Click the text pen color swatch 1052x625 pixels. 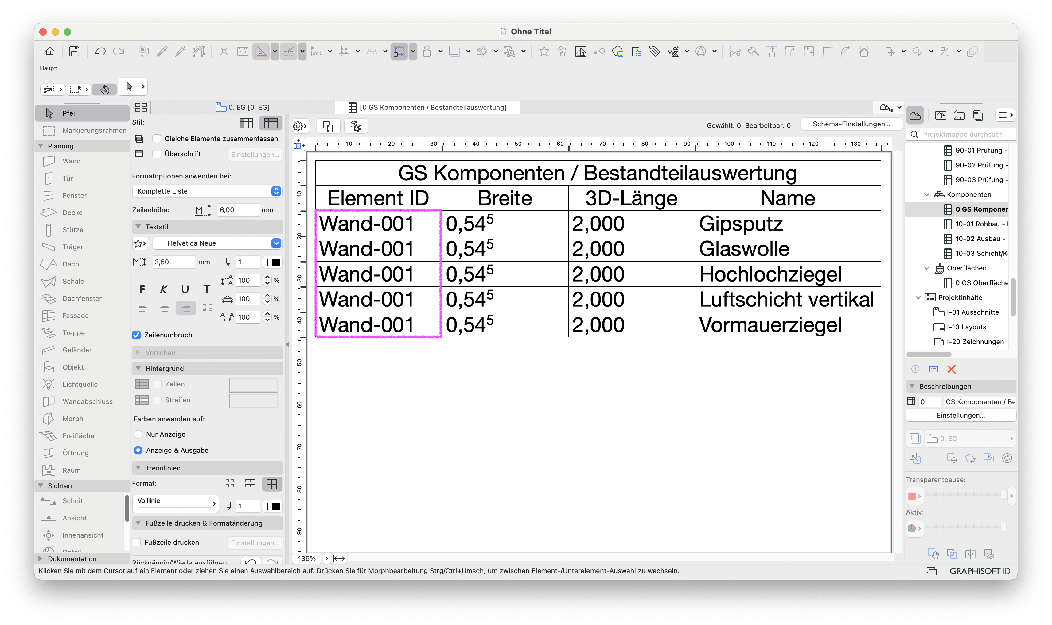pyautogui.click(x=272, y=262)
